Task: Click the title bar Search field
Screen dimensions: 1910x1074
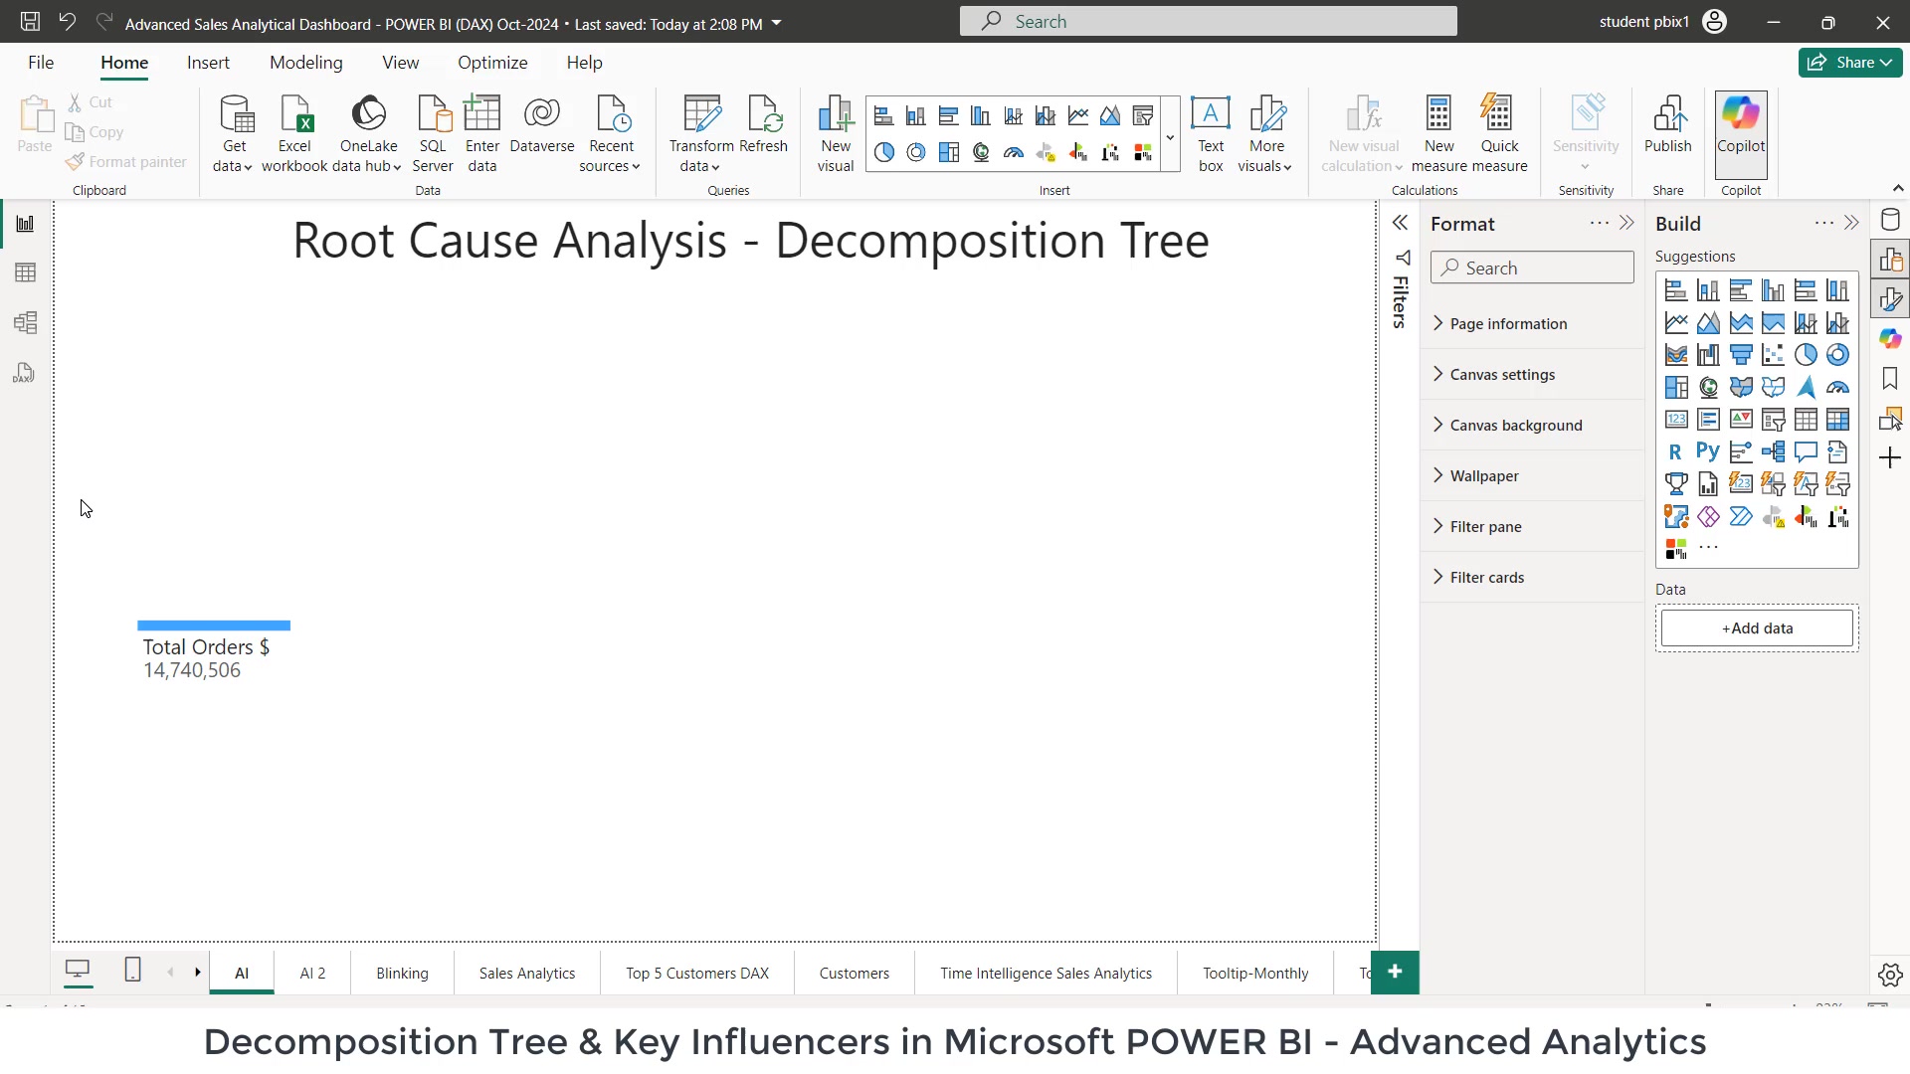Action: tap(1208, 21)
